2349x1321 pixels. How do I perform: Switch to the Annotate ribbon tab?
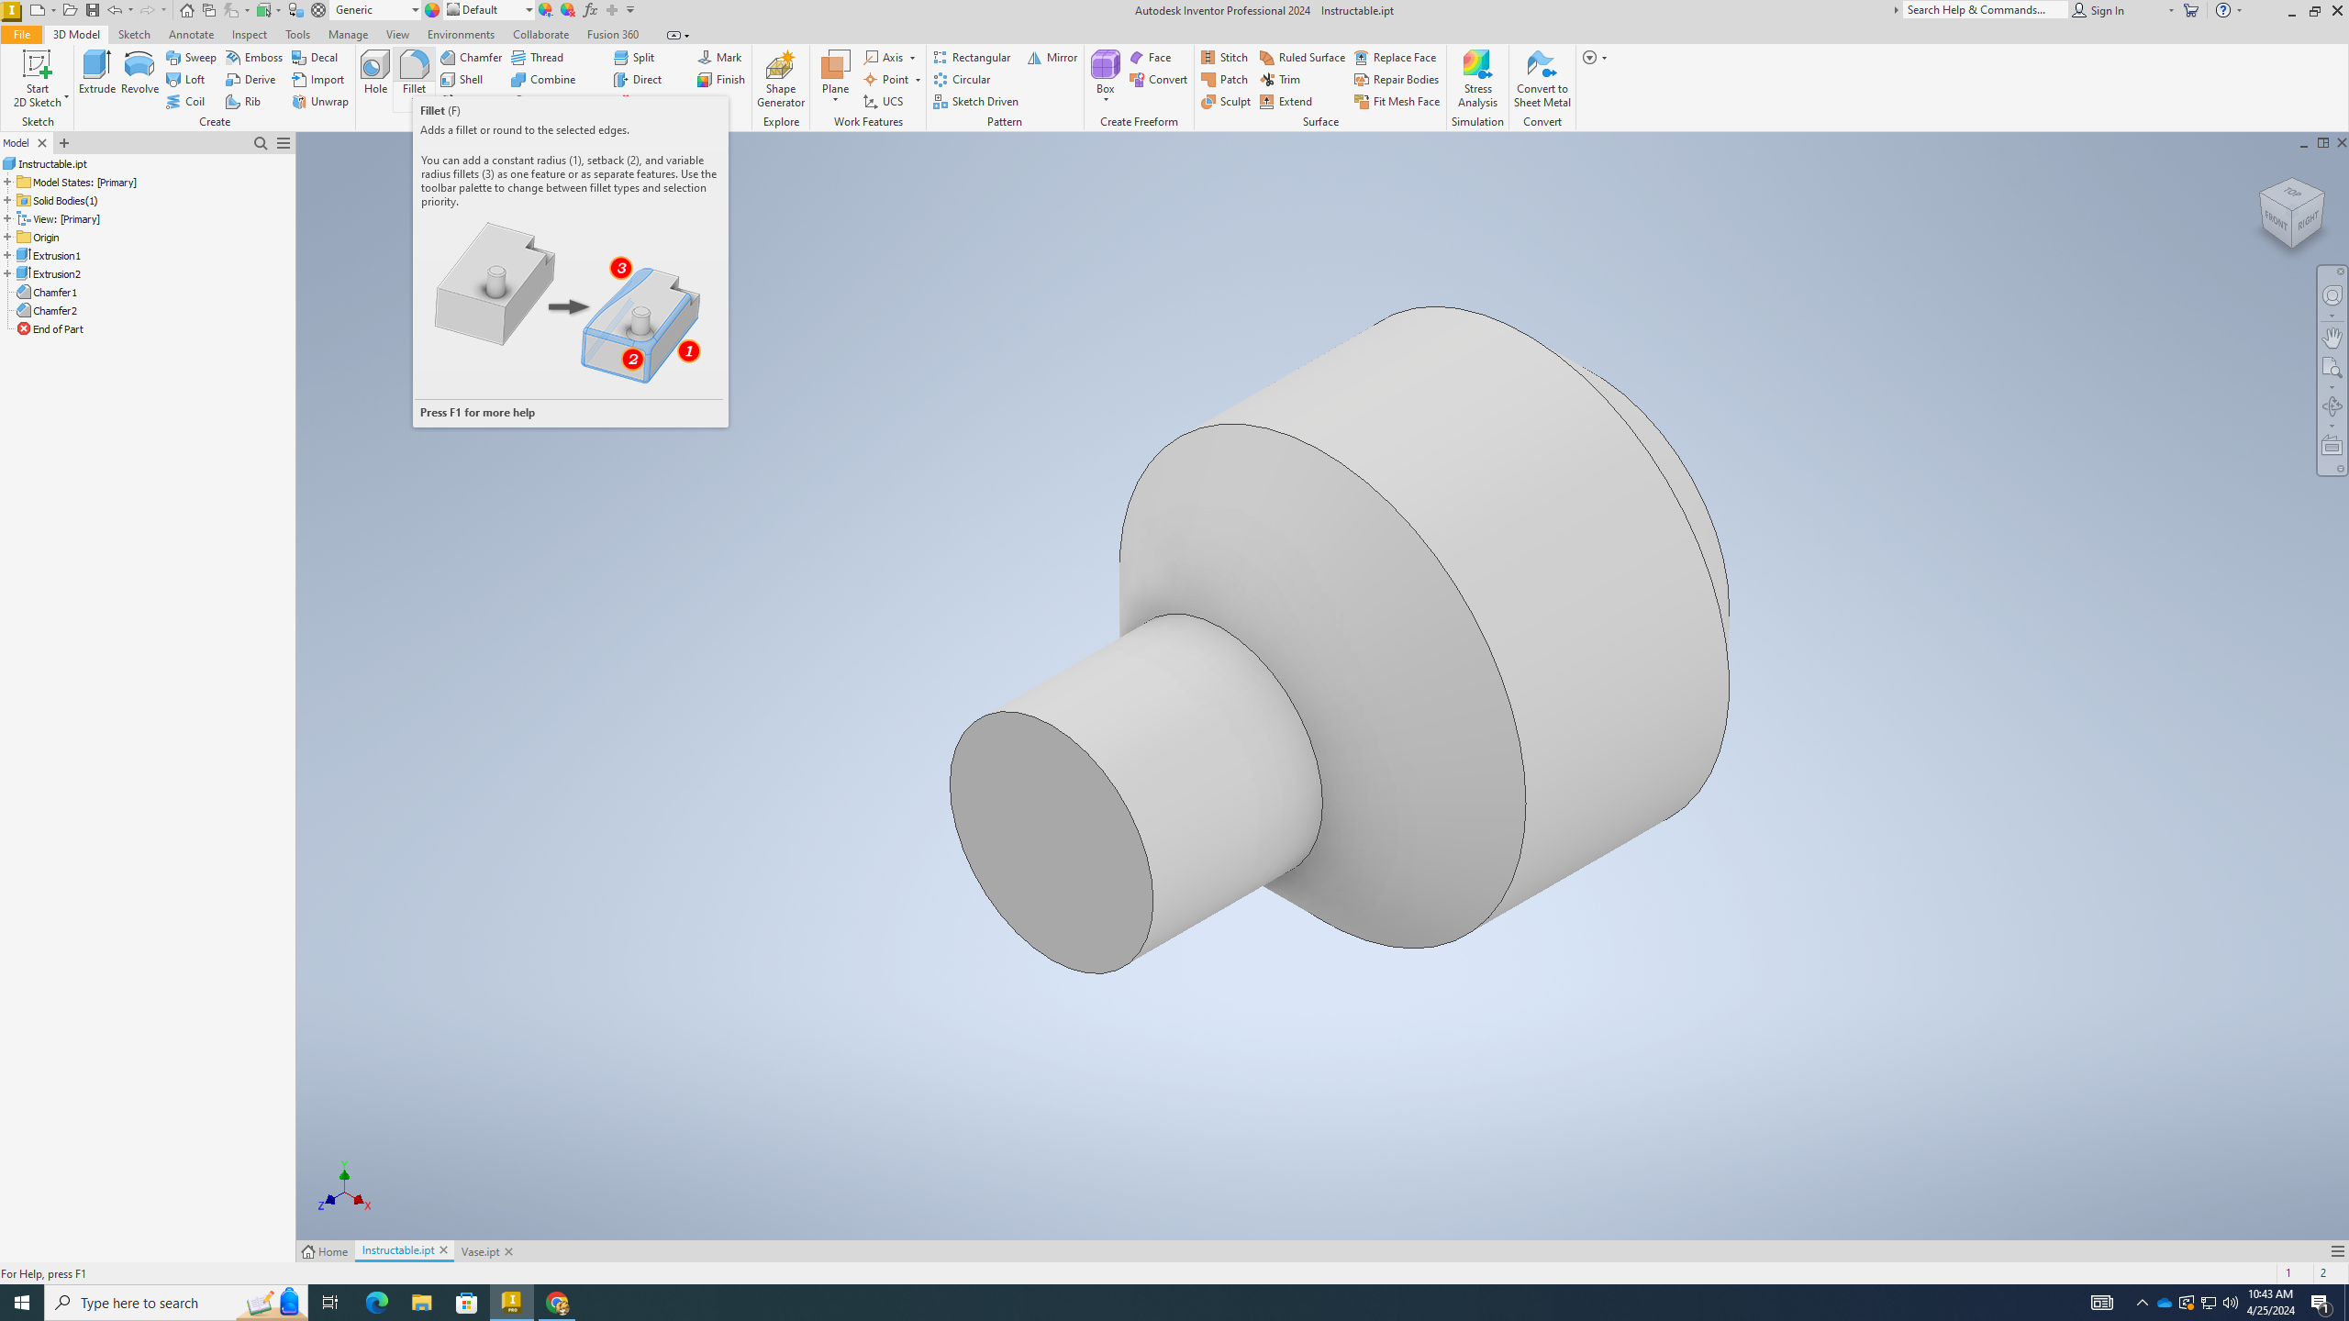[191, 35]
